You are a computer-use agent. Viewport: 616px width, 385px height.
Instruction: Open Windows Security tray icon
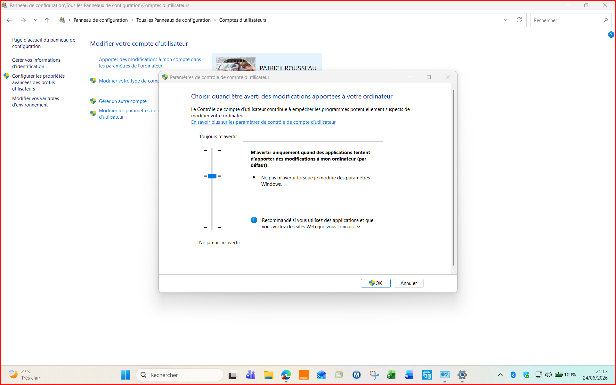(526, 375)
